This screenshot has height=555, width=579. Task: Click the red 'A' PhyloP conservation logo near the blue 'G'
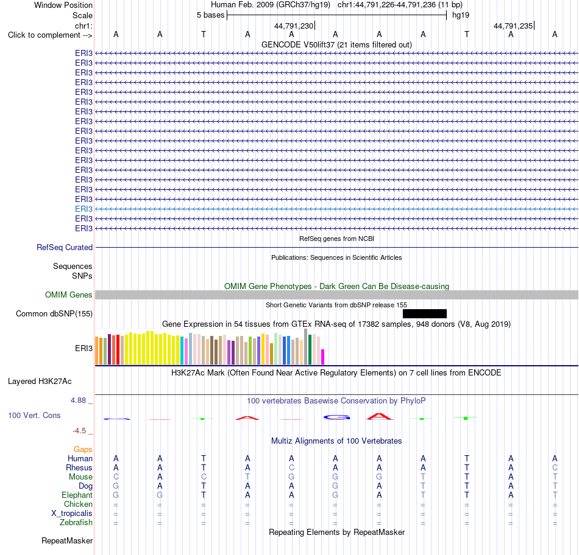[380, 417]
